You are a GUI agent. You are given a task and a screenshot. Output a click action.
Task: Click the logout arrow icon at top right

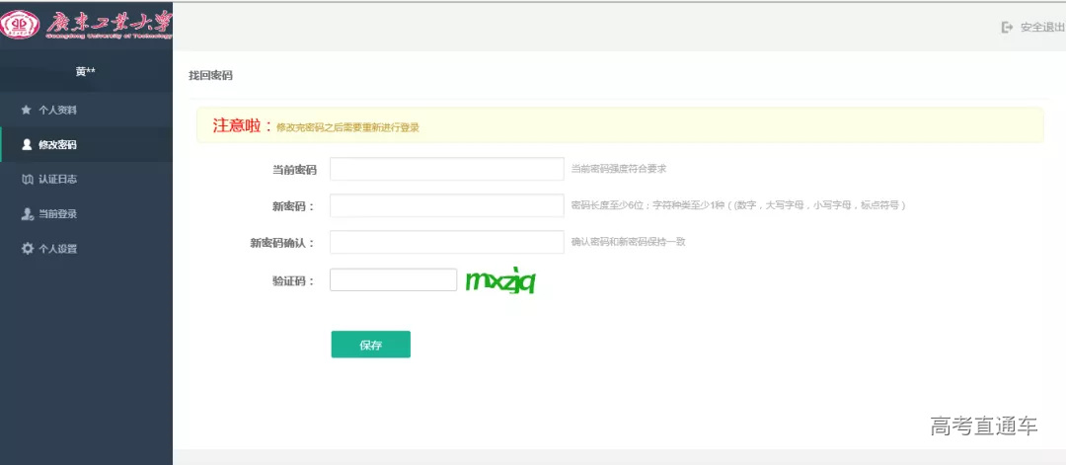[x=1007, y=27]
